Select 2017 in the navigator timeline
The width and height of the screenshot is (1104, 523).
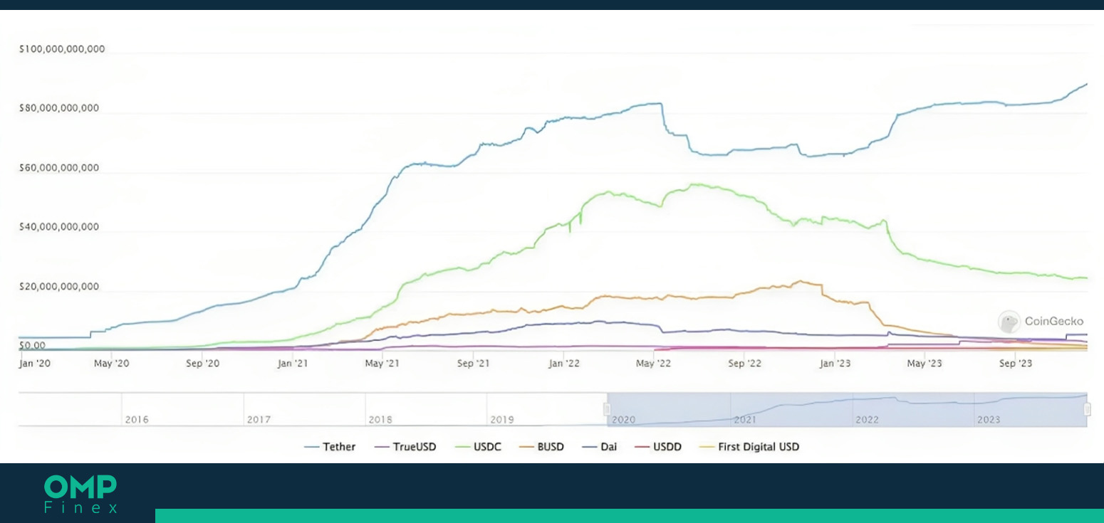pyautogui.click(x=259, y=420)
